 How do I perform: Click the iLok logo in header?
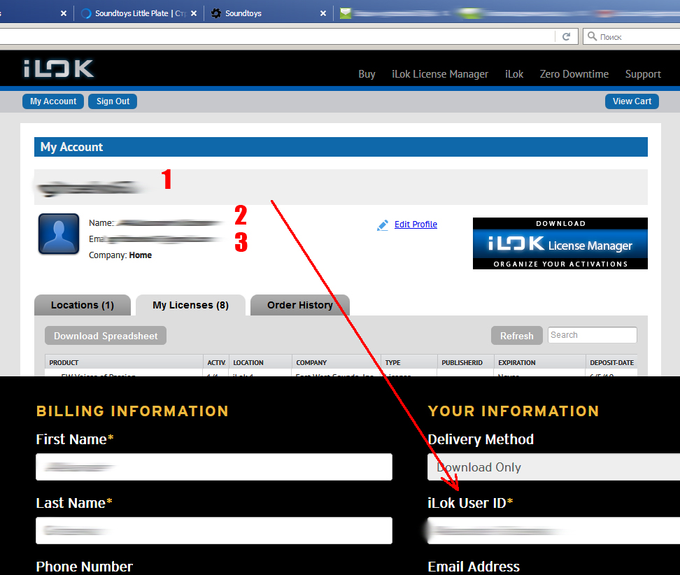click(x=59, y=69)
